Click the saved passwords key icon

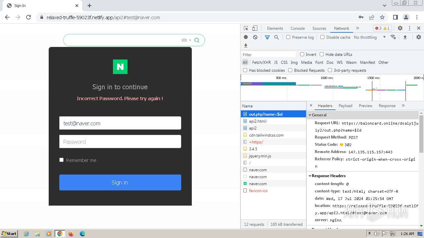point(361,17)
